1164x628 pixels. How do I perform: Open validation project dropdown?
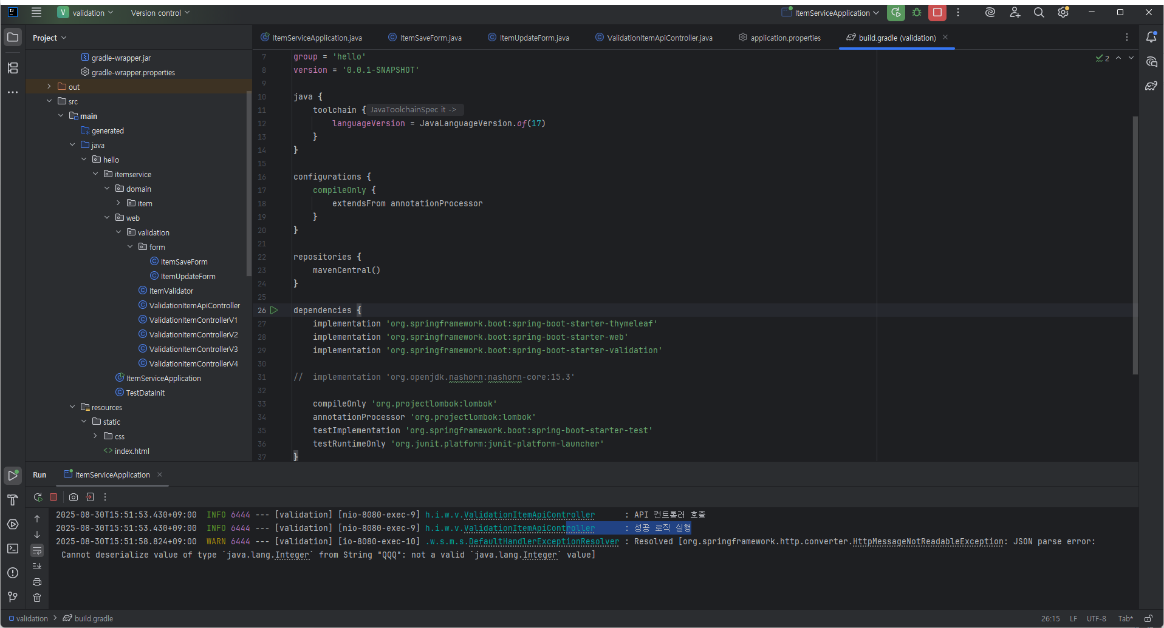[86, 13]
